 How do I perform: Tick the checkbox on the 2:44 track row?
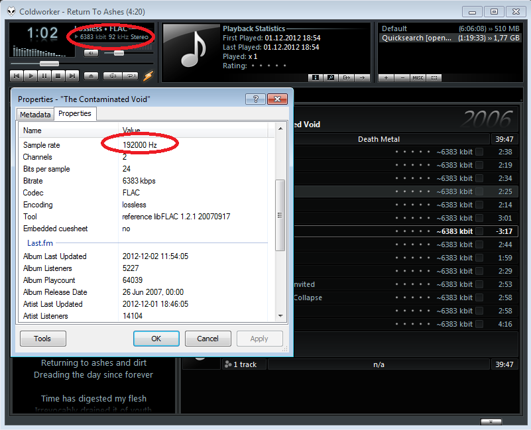pos(479,244)
